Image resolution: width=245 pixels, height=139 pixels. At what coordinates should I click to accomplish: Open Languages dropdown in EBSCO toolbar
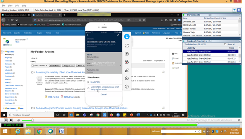point(167,33)
